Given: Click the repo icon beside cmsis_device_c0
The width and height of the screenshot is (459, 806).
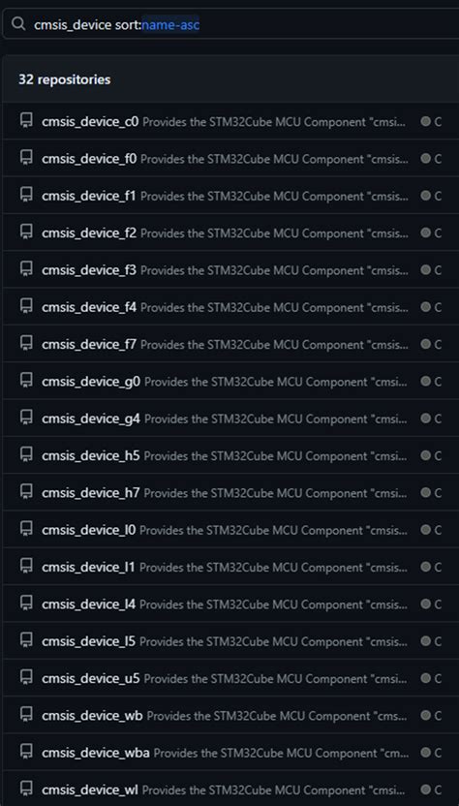Looking at the screenshot, I should point(26,121).
